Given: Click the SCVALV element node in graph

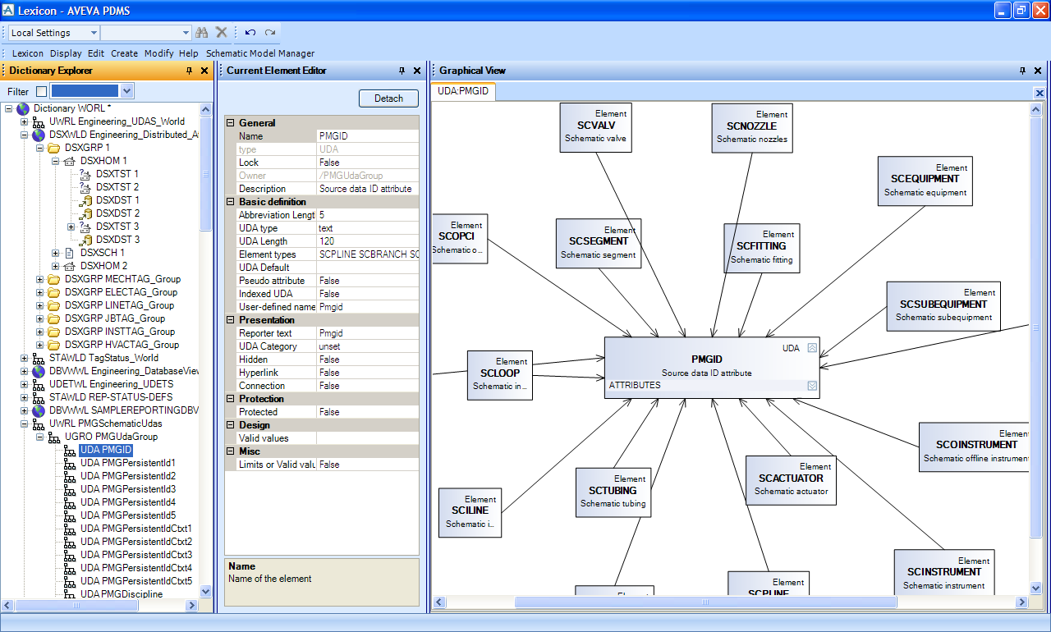Looking at the screenshot, I should 595,126.
